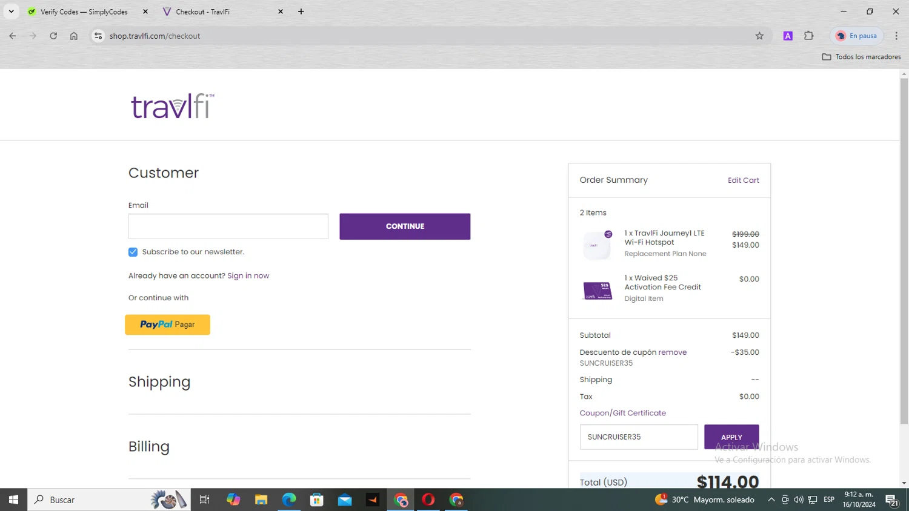Click the coupon code input field
Viewport: 909px width, 511px height.
pyautogui.click(x=639, y=437)
